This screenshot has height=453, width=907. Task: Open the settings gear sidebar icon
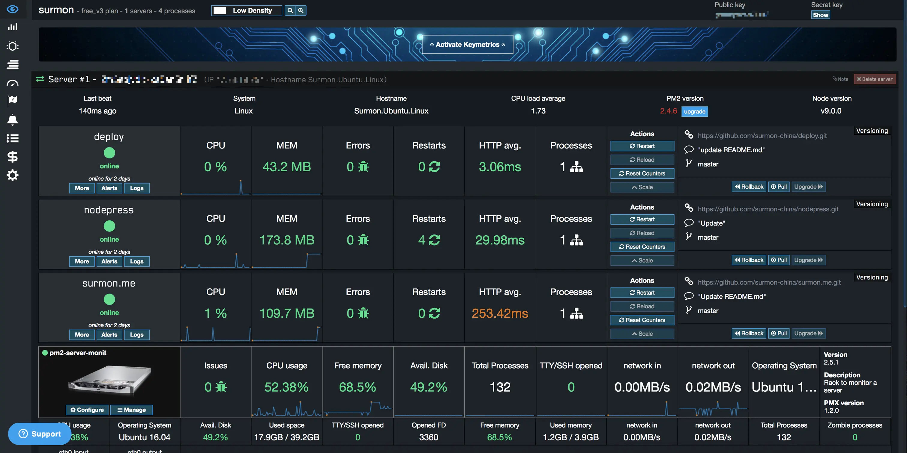coord(13,175)
